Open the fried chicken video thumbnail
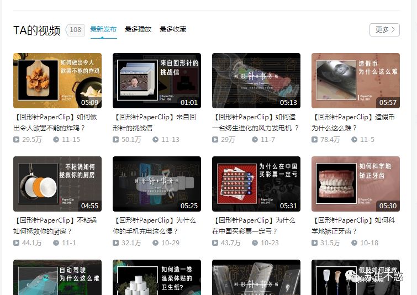 point(57,81)
